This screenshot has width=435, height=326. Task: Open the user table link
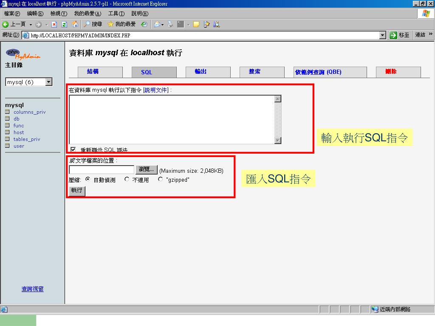tap(19, 146)
